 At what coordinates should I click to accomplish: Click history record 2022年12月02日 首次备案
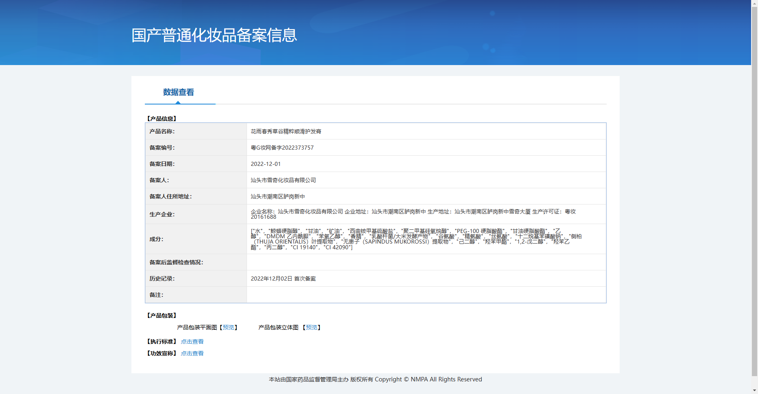[283, 279]
